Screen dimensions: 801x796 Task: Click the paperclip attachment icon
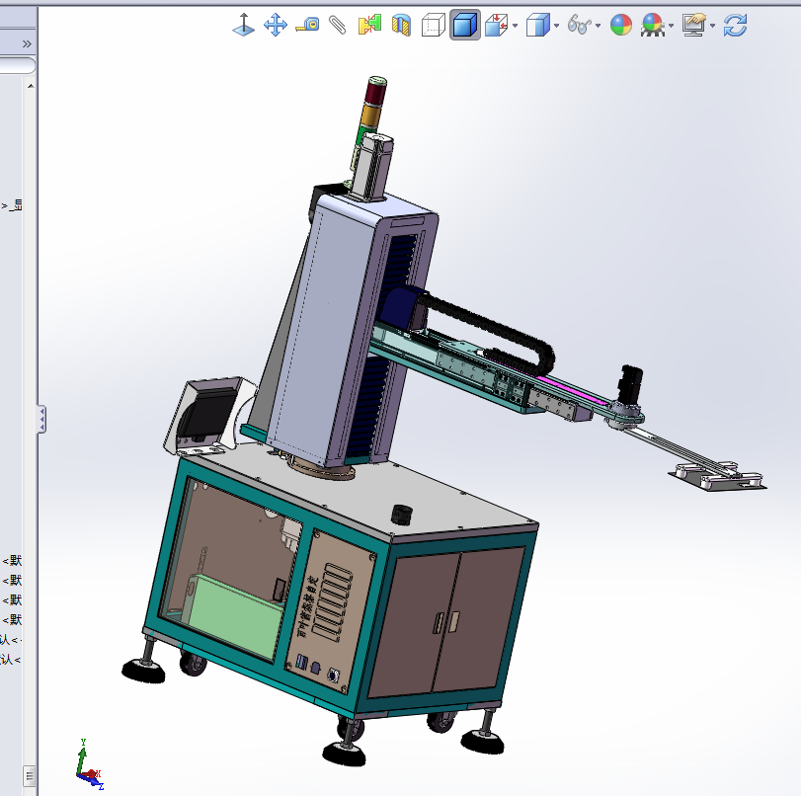pyautogui.click(x=338, y=25)
